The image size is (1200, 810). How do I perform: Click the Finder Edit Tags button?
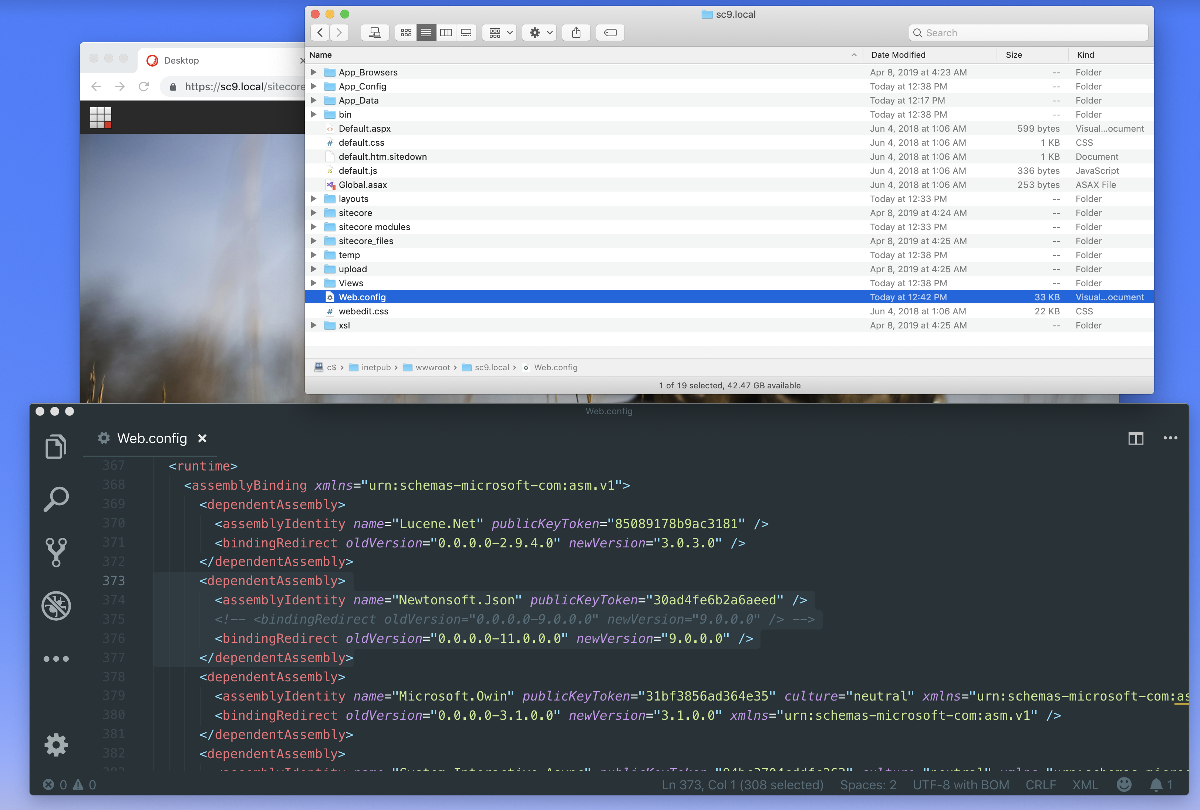[610, 33]
